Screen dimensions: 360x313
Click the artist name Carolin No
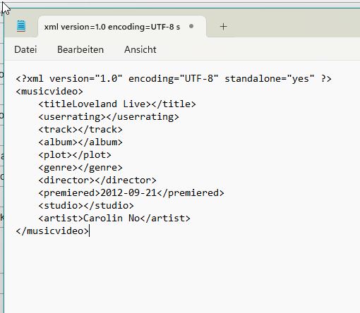click(x=112, y=219)
